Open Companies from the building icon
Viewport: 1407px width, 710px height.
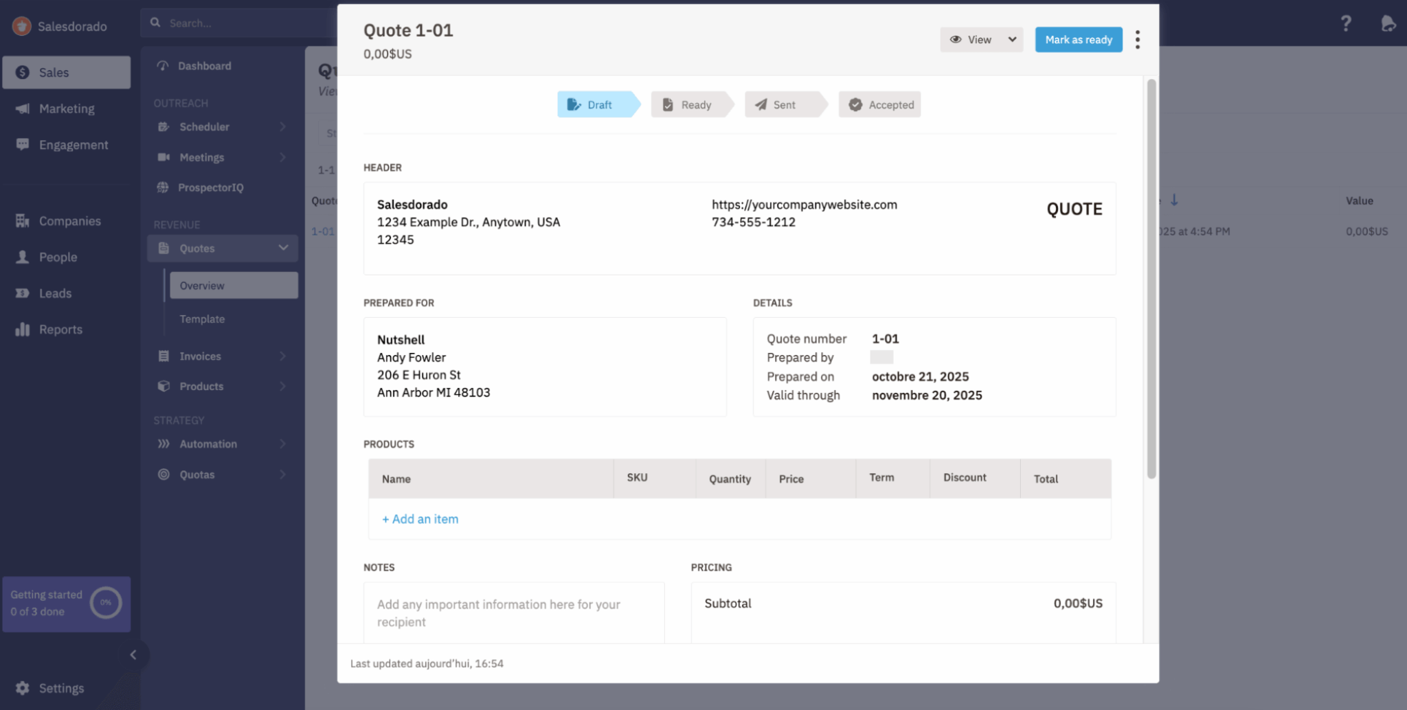(23, 221)
